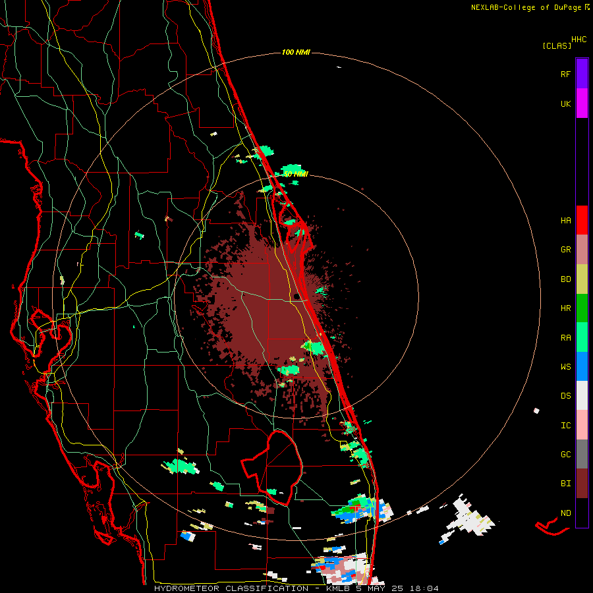Click the 100 NMI range ring label
The image size is (593, 593).
[296, 52]
